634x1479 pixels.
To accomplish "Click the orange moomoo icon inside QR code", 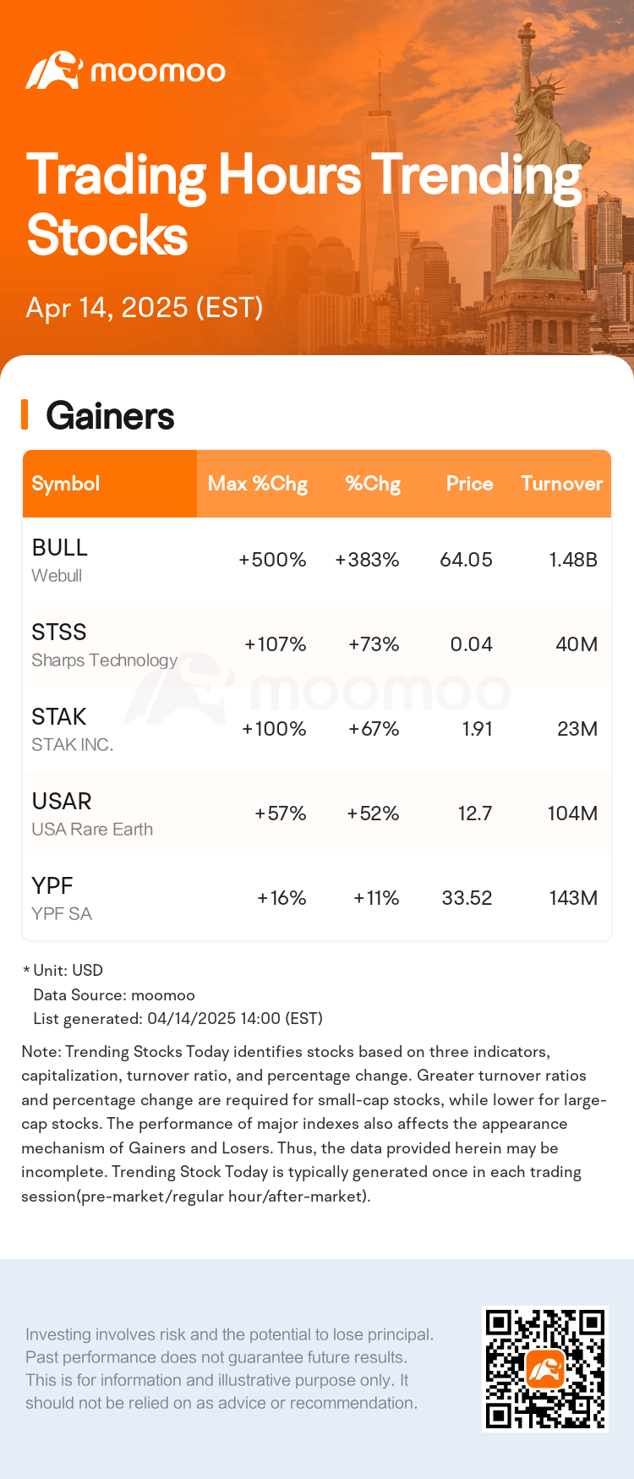I will click(x=545, y=1369).
